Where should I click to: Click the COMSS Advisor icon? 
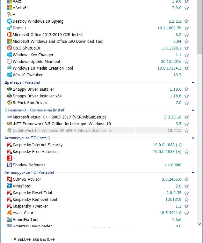click(10, 179)
